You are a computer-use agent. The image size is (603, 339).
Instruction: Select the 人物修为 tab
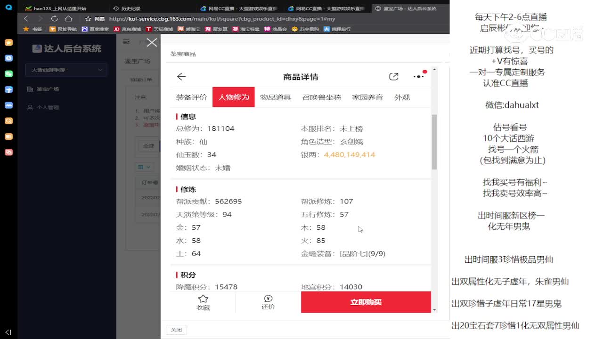click(x=234, y=97)
